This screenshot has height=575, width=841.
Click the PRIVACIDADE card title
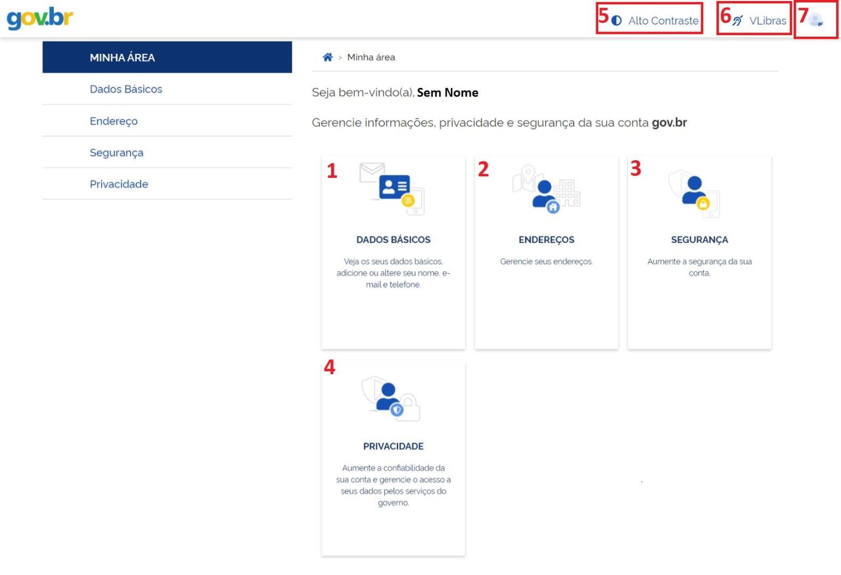coord(393,446)
